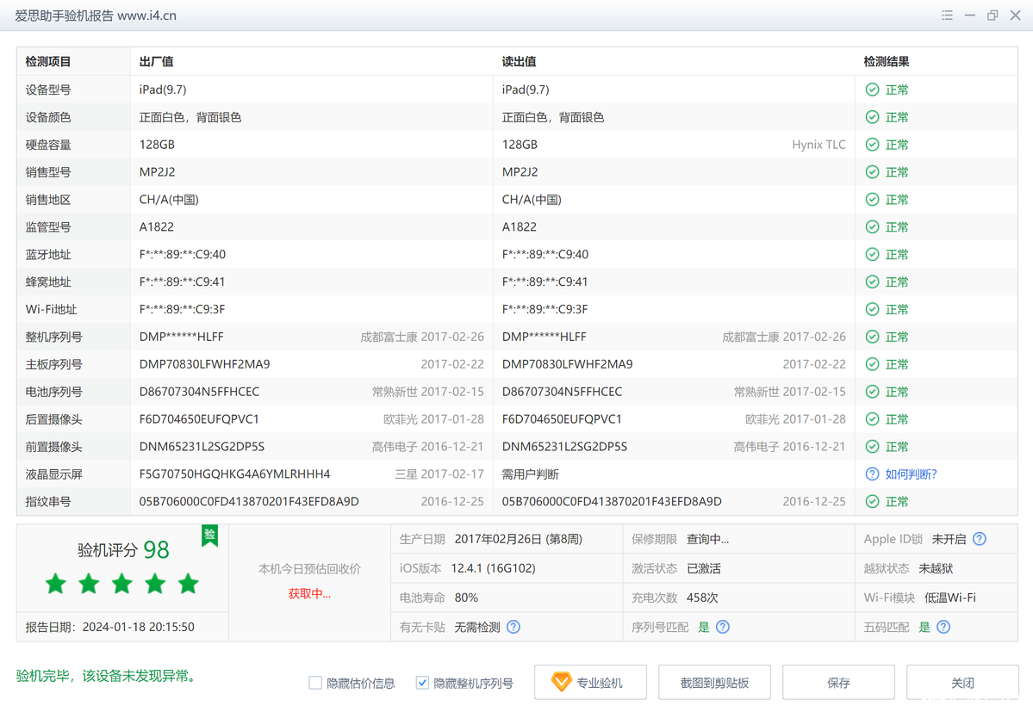Viewport: 1033px width, 712px height.
Task: Click the 读出值 column header
Action: click(x=520, y=61)
